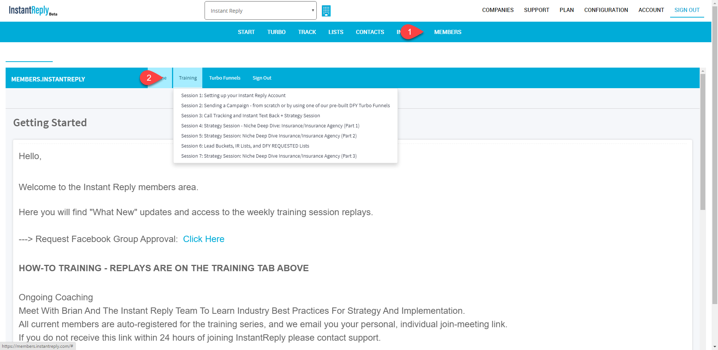Screen dimensions: 718x350
Task: Click the inner frame scroll-up arrow
Action: [x=703, y=71]
